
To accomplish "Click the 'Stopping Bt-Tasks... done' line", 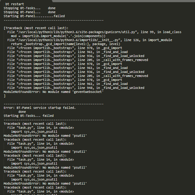I will (x=30, y=8).
